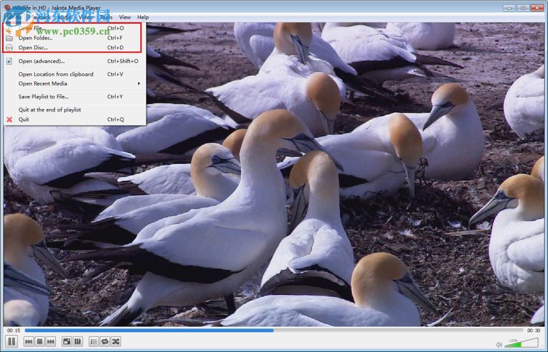
Task: Open the audio equalizer
Action: [x=77, y=340]
